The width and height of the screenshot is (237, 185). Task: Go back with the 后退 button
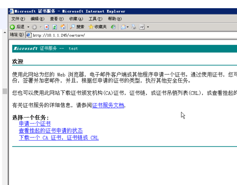tap(17, 27)
